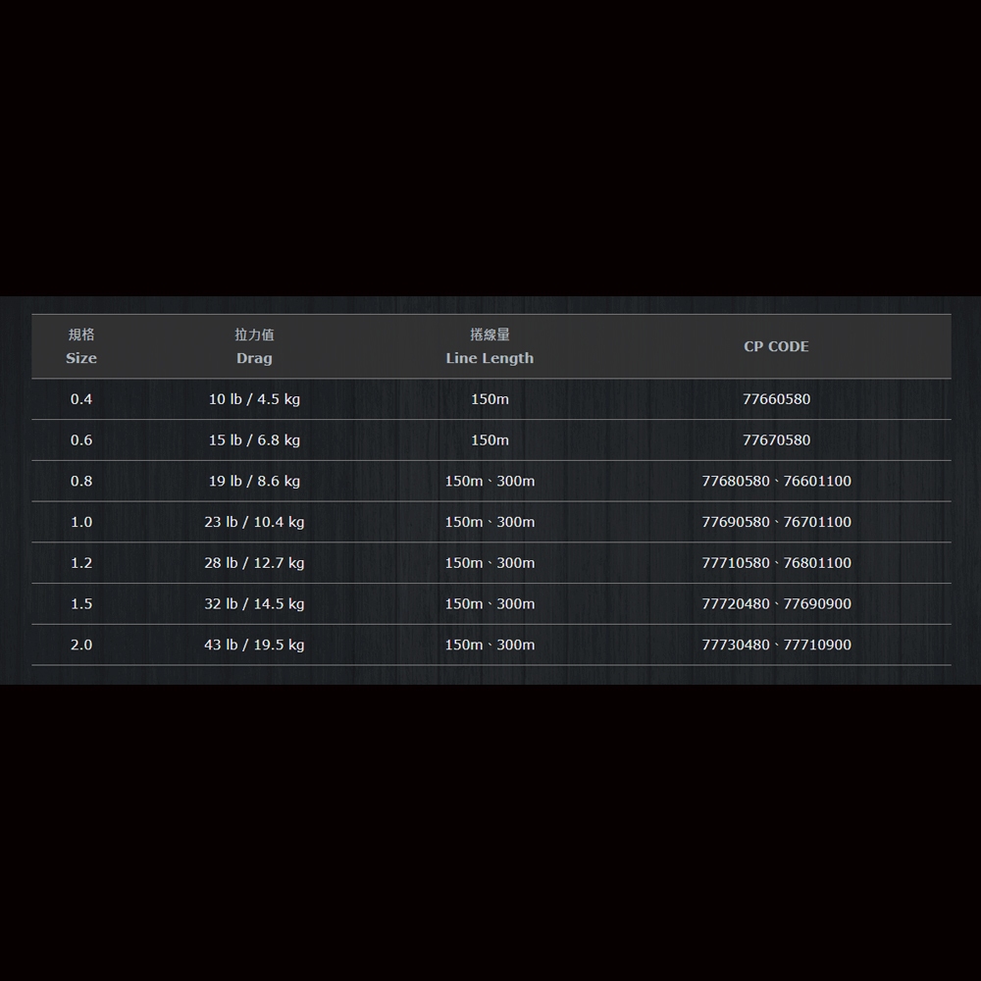
Task: Click the CP code cell starting with 77680580
Action: pyautogui.click(x=776, y=482)
